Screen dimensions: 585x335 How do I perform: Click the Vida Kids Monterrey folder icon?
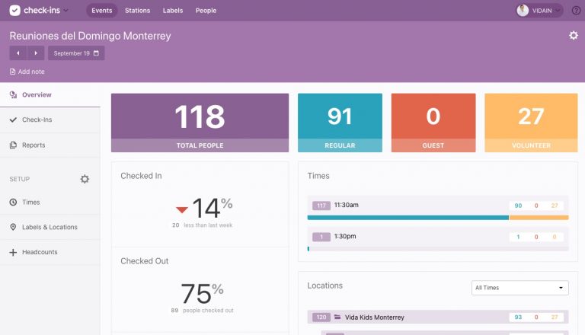[337, 317]
